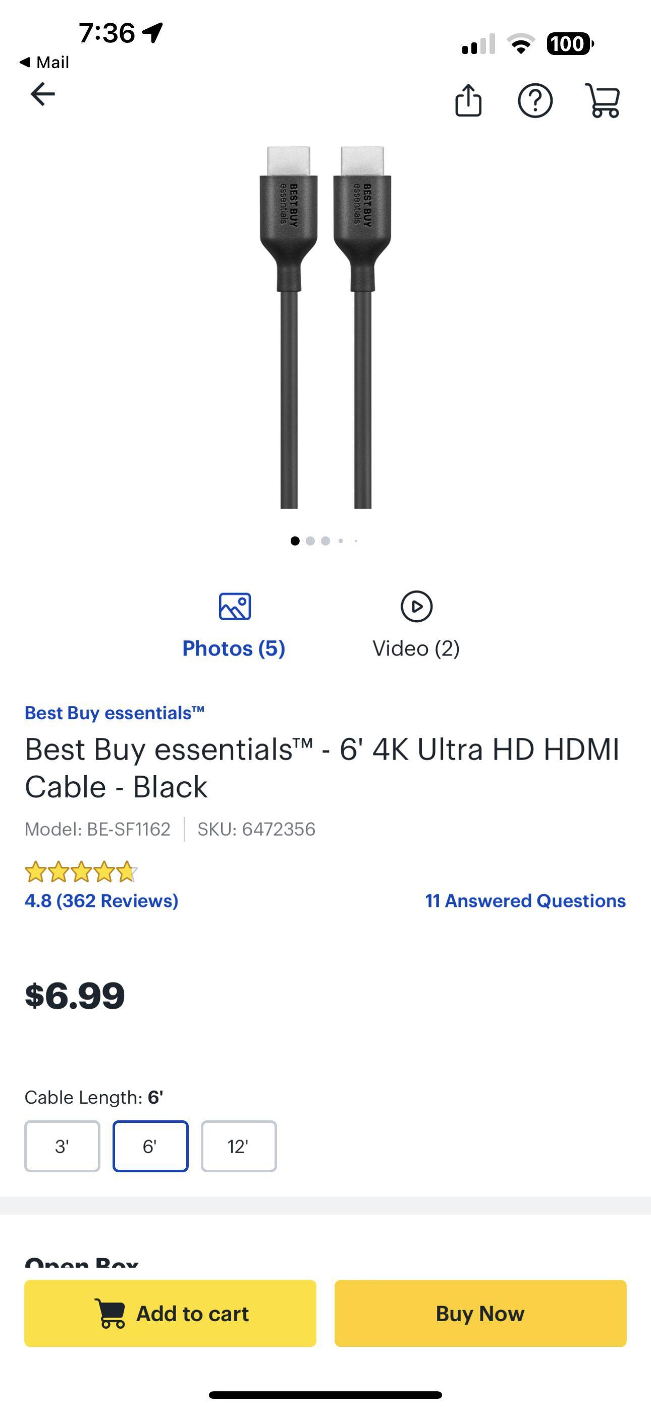
Task: Tap the five-star rating icons
Action: coord(81,872)
